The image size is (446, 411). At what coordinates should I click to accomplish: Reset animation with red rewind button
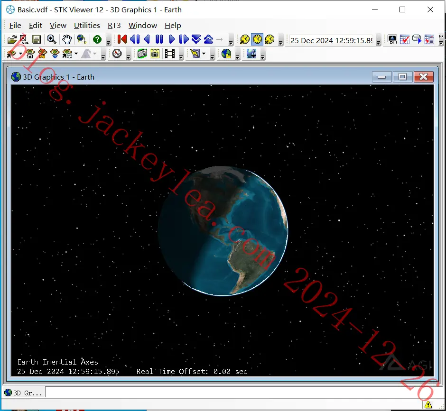[x=122, y=39]
